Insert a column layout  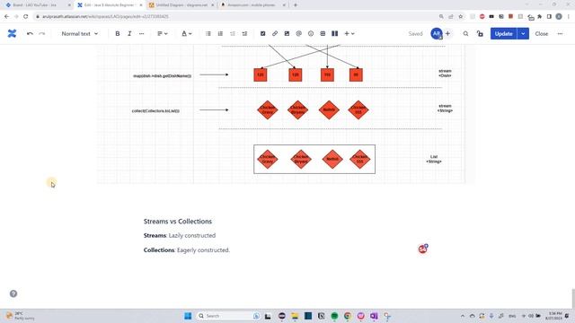pos(334,34)
